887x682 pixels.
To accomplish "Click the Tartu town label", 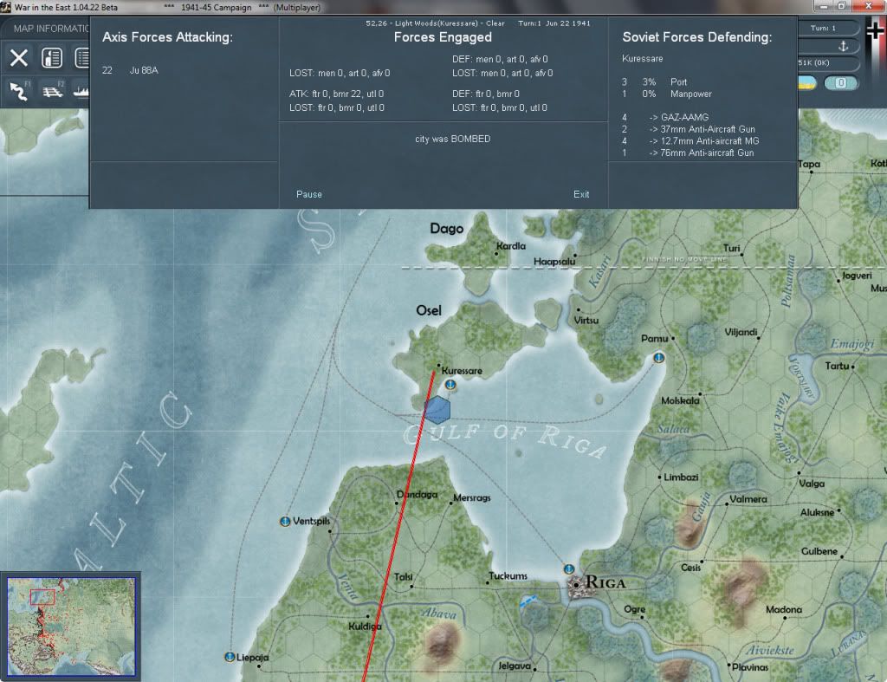I will 837,366.
